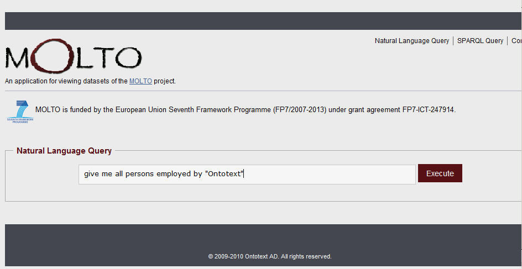Click Execute to run the query
Viewport: 522px width, 269px height.
(x=440, y=173)
